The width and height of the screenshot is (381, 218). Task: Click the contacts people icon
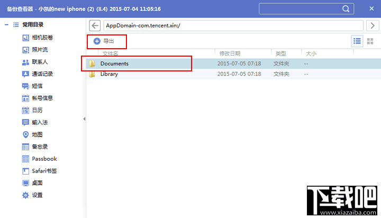pyautogui.click(x=25, y=62)
